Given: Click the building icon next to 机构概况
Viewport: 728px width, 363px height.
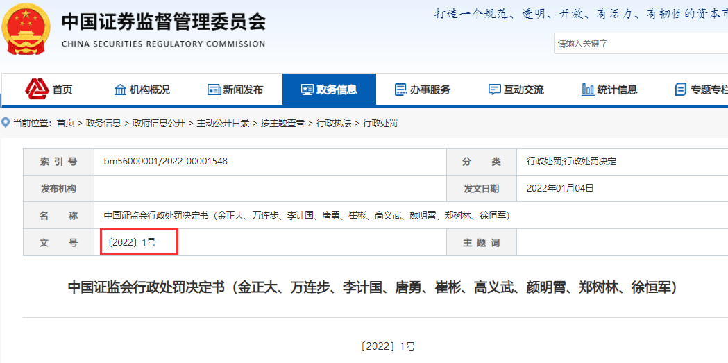Looking at the screenshot, I should [120, 90].
